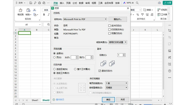Apply percent style number format
The height and width of the screenshot is (105, 186).
click(x=138, y=15)
